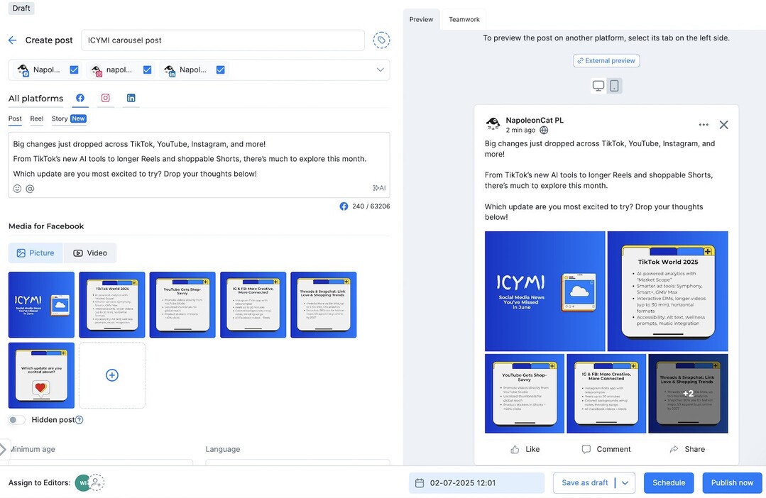Click the Publish now button

733,483
